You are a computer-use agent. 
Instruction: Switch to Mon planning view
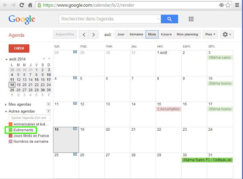click(187, 34)
